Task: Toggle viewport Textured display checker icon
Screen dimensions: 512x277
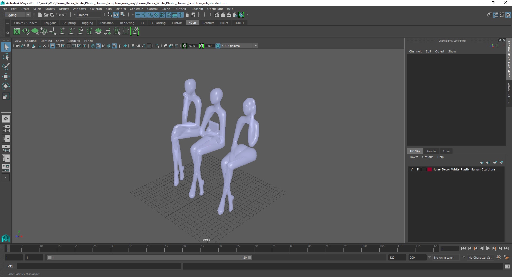Action: click(114, 46)
